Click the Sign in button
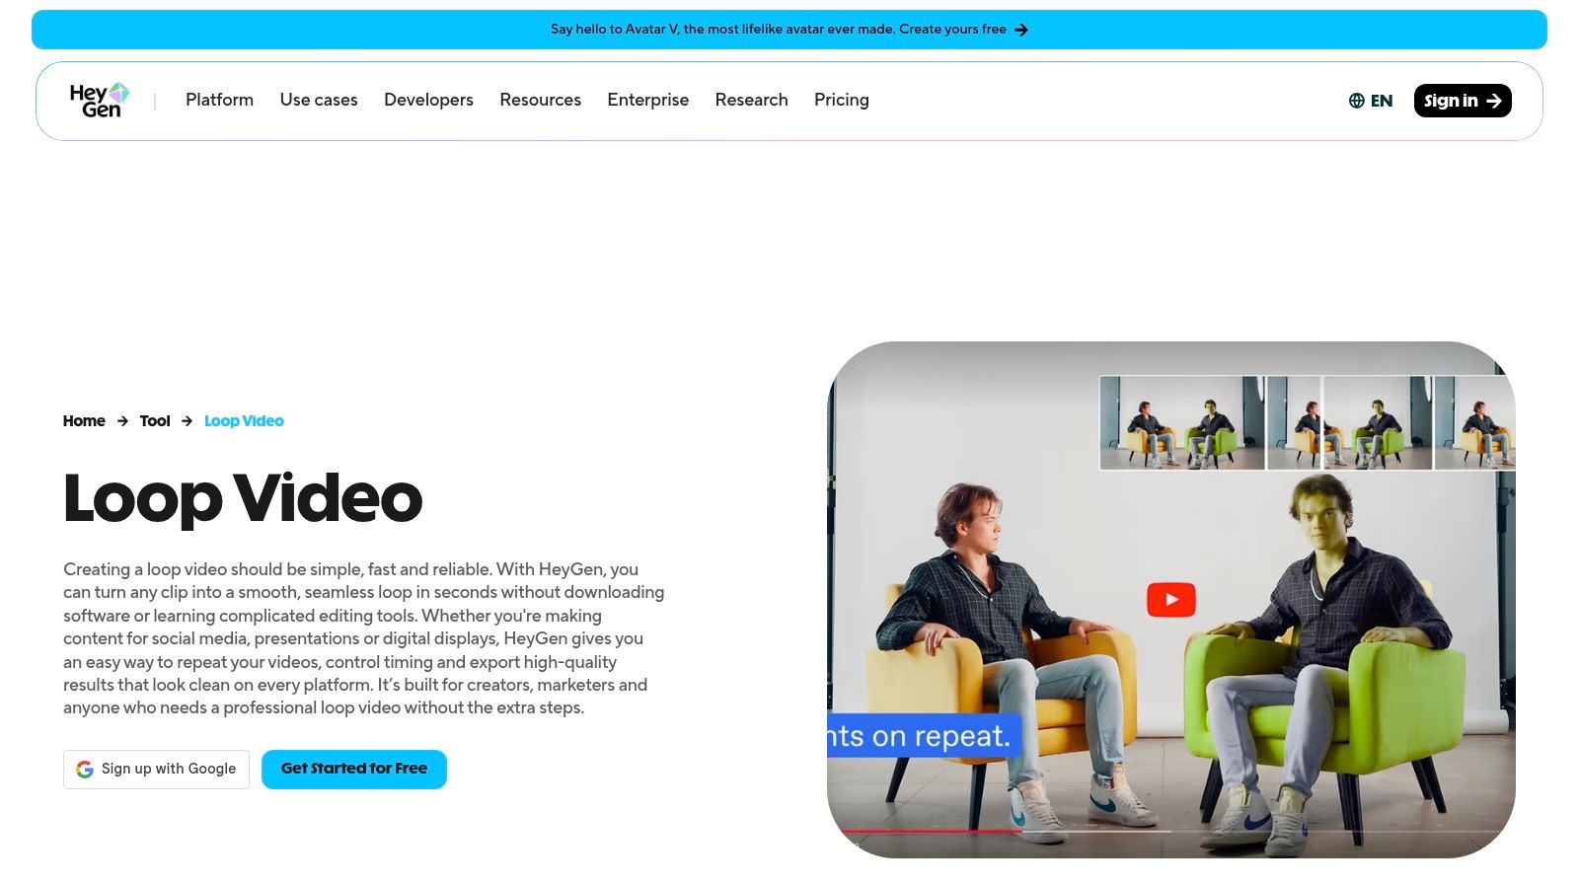 click(x=1463, y=101)
